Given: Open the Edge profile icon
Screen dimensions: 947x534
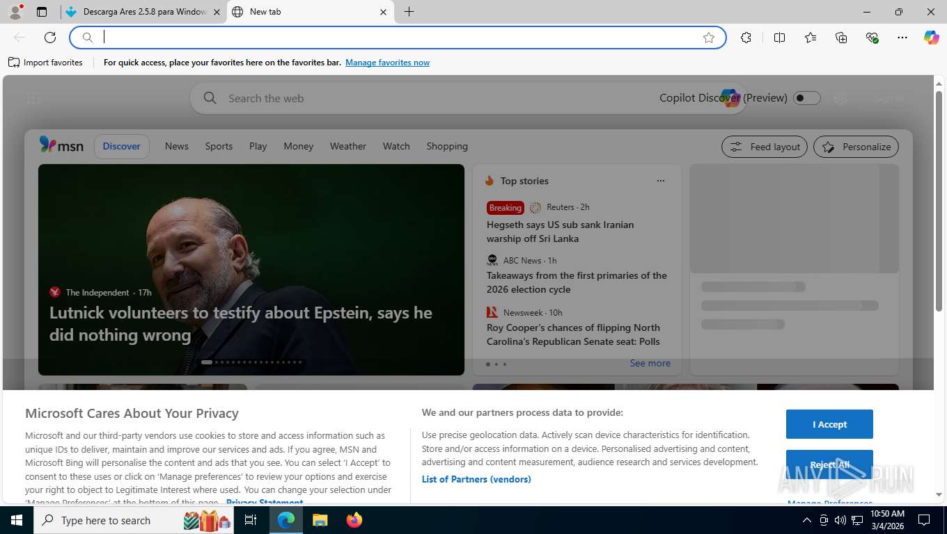Looking at the screenshot, I should click(15, 12).
